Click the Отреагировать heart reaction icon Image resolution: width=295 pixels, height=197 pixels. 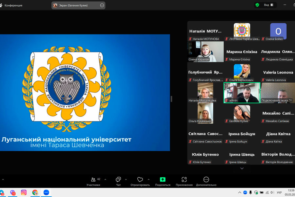coord(140,181)
